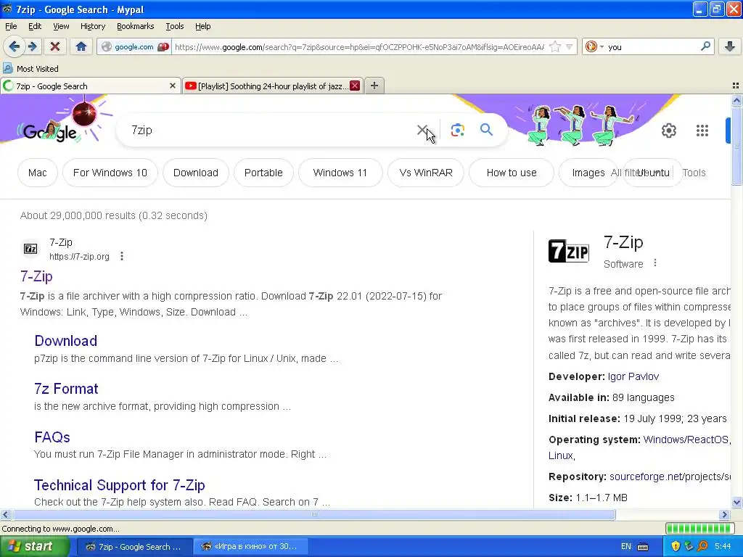Viewport: 743px width, 557px height.
Task: Switch to the 7zip - Google Search tab
Action: 90,86
